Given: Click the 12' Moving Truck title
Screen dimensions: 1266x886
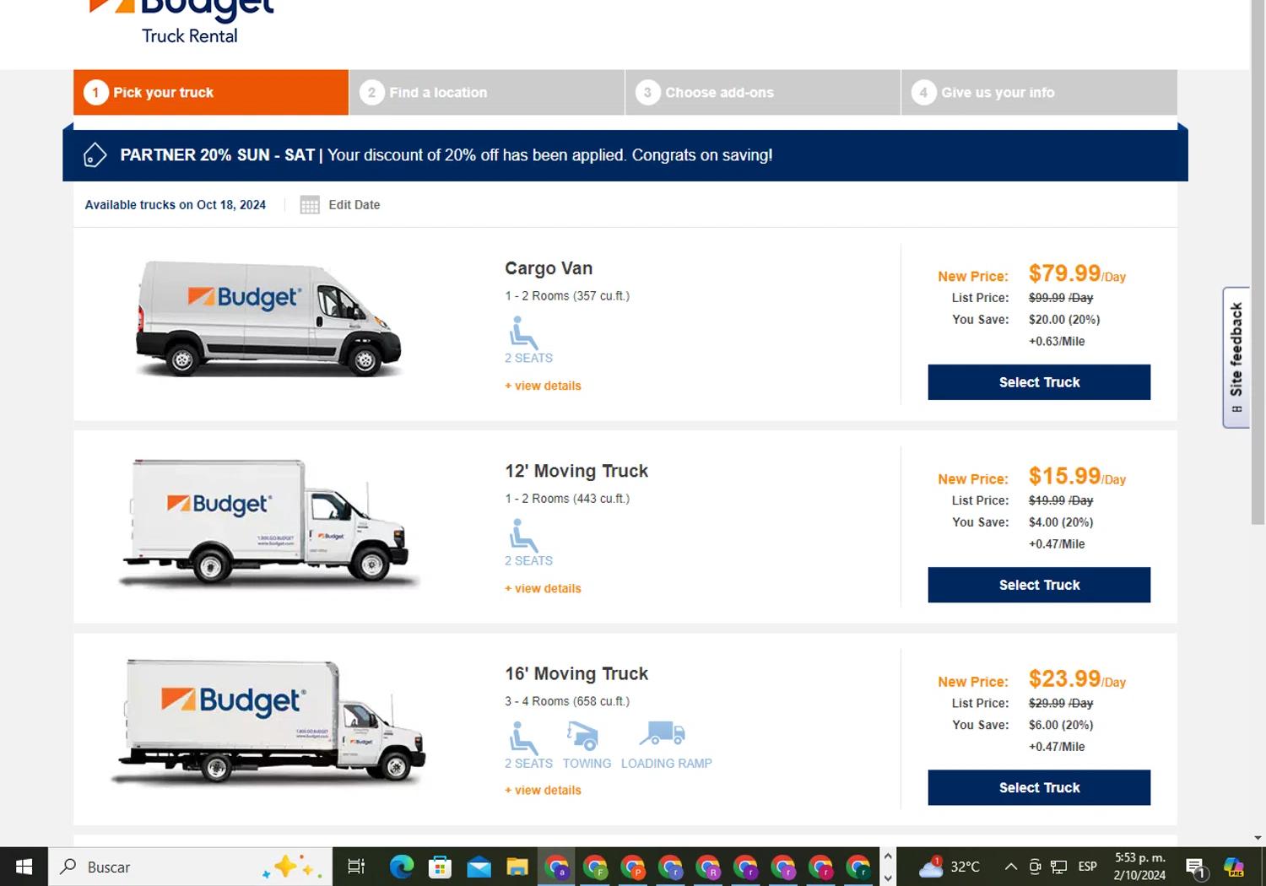Looking at the screenshot, I should tap(576, 471).
